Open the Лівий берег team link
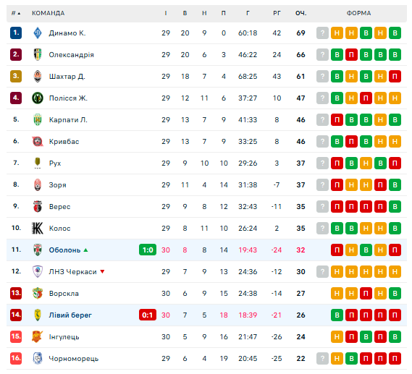412x374 pixels. pyautogui.click(x=70, y=315)
